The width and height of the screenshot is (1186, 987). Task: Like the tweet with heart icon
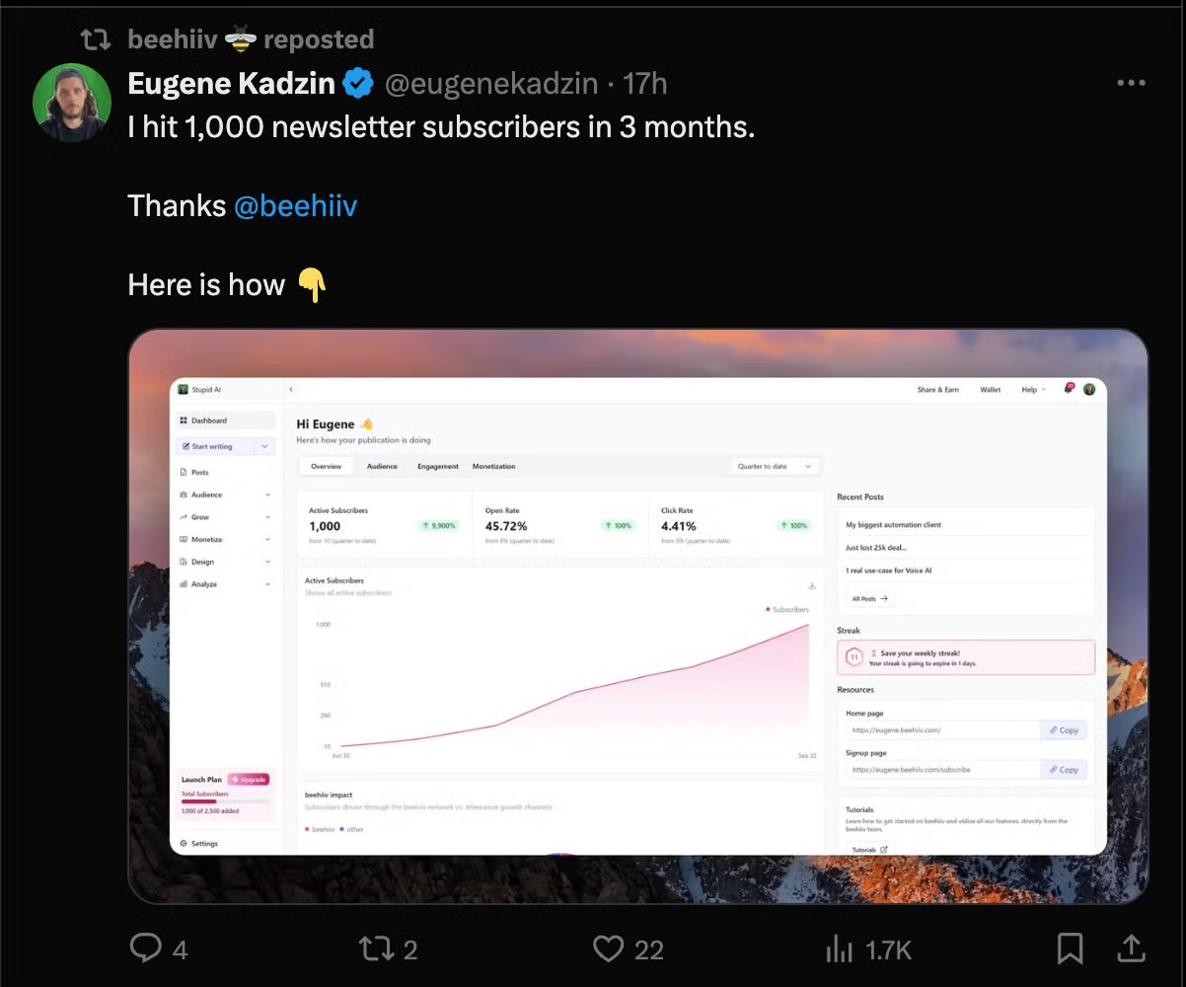(608, 949)
